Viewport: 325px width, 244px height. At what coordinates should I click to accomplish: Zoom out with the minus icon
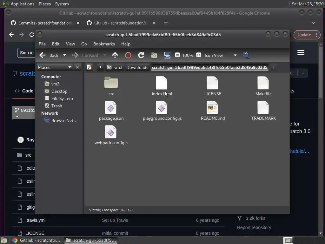[x=177, y=55]
